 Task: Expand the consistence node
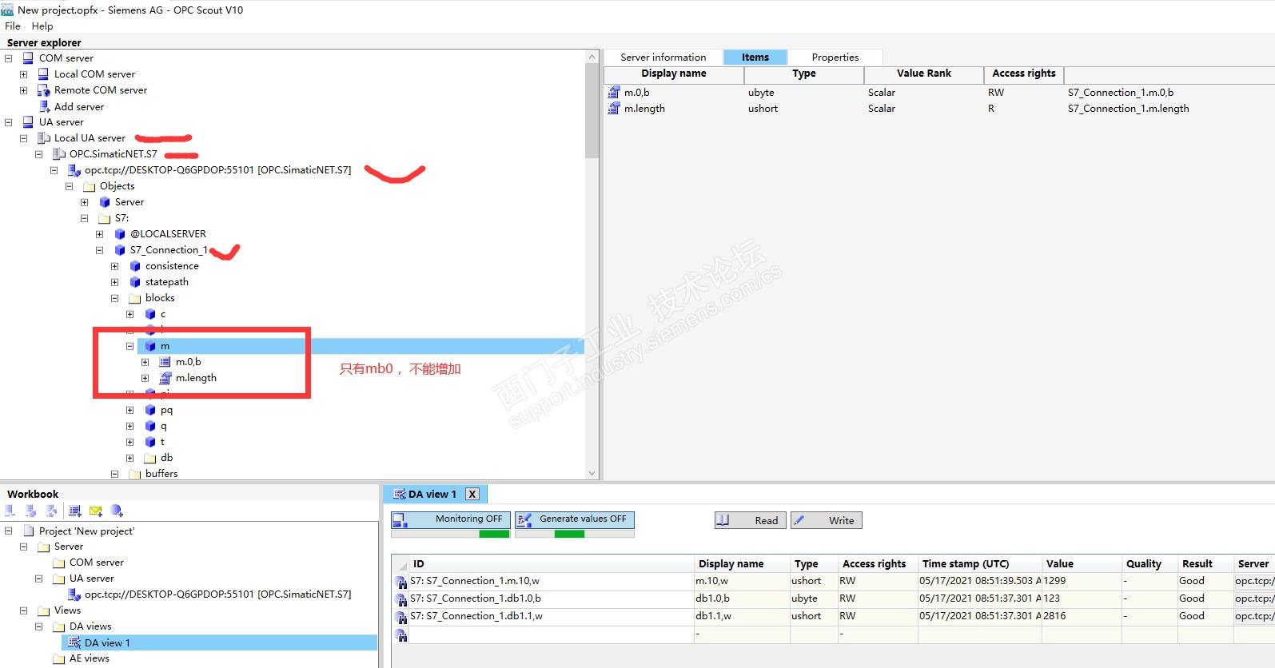coord(114,266)
